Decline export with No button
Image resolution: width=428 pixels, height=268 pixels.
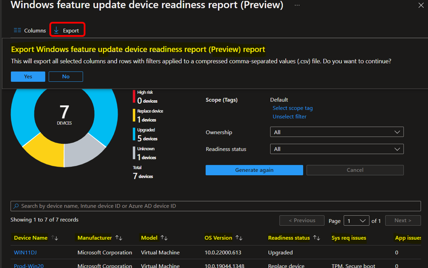click(66, 77)
